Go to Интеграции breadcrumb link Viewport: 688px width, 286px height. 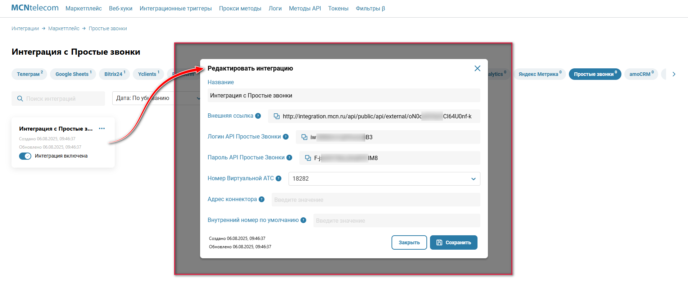pos(25,28)
